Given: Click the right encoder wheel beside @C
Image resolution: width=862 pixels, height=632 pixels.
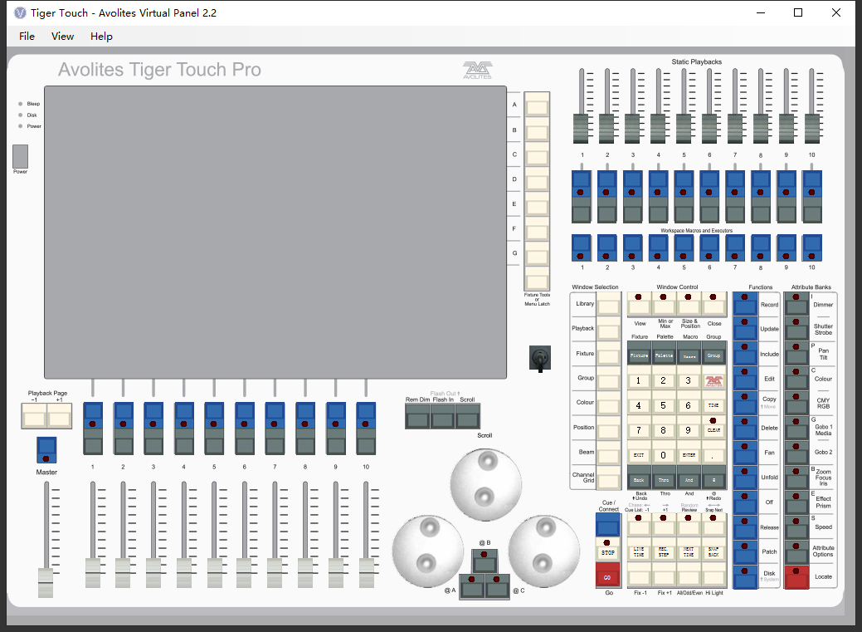Looking at the screenshot, I should click(544, 551).
